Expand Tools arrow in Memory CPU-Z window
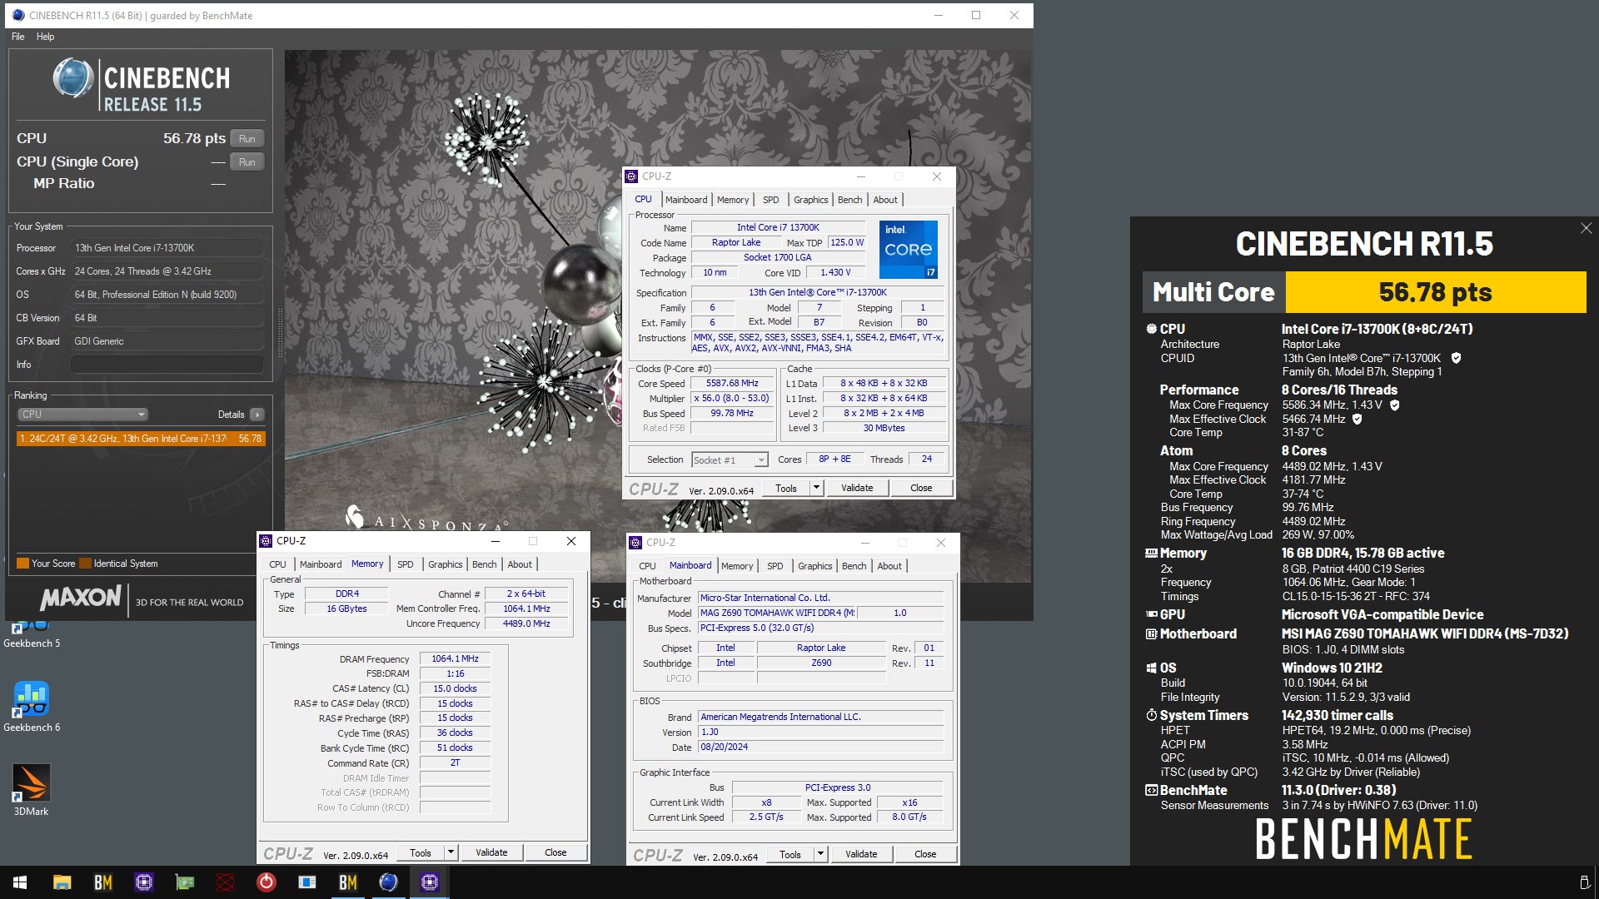The image size is (1599, 899). (x=451, y=853)
